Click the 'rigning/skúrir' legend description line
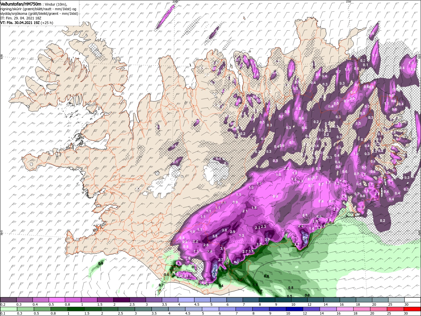The height and width of the screenshot is (316, 421). [39, 9]
